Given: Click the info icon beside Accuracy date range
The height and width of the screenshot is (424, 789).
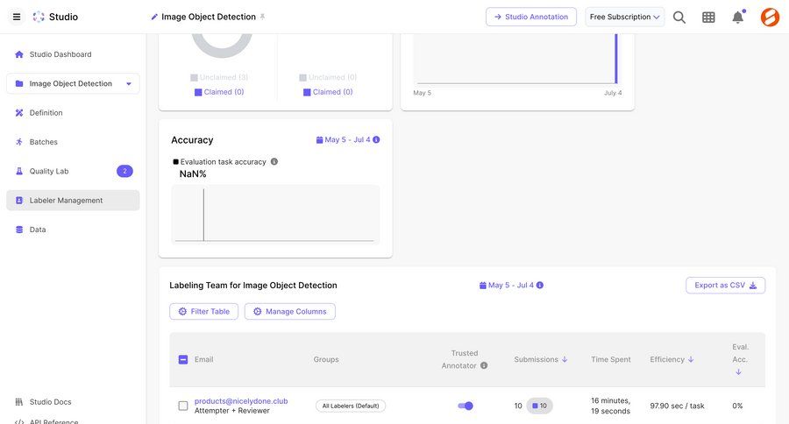Looking at the screenshot, I should (x=376, y=140).
